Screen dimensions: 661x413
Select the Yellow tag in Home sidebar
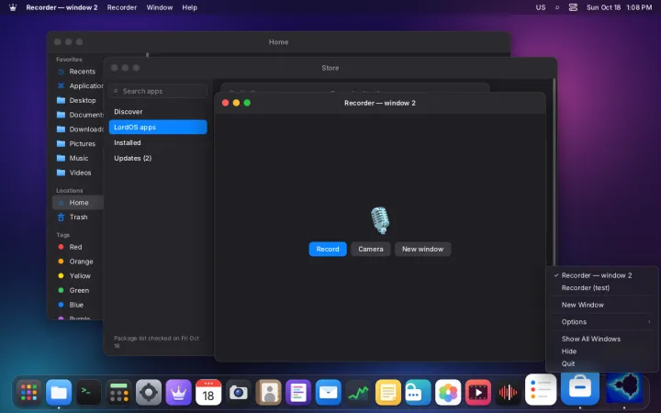tap(78, 276)
